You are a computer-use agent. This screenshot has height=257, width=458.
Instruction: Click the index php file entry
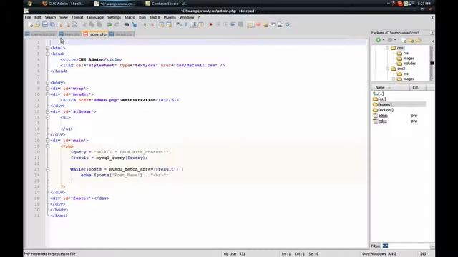click(382, 121)
